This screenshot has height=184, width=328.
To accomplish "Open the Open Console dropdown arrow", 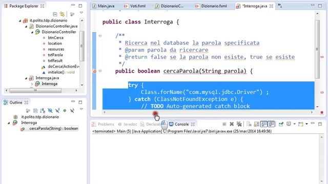I will 306,124.
